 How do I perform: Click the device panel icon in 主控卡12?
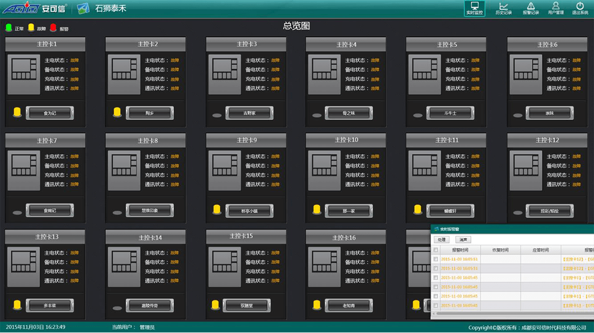click(x=526, y=171)
